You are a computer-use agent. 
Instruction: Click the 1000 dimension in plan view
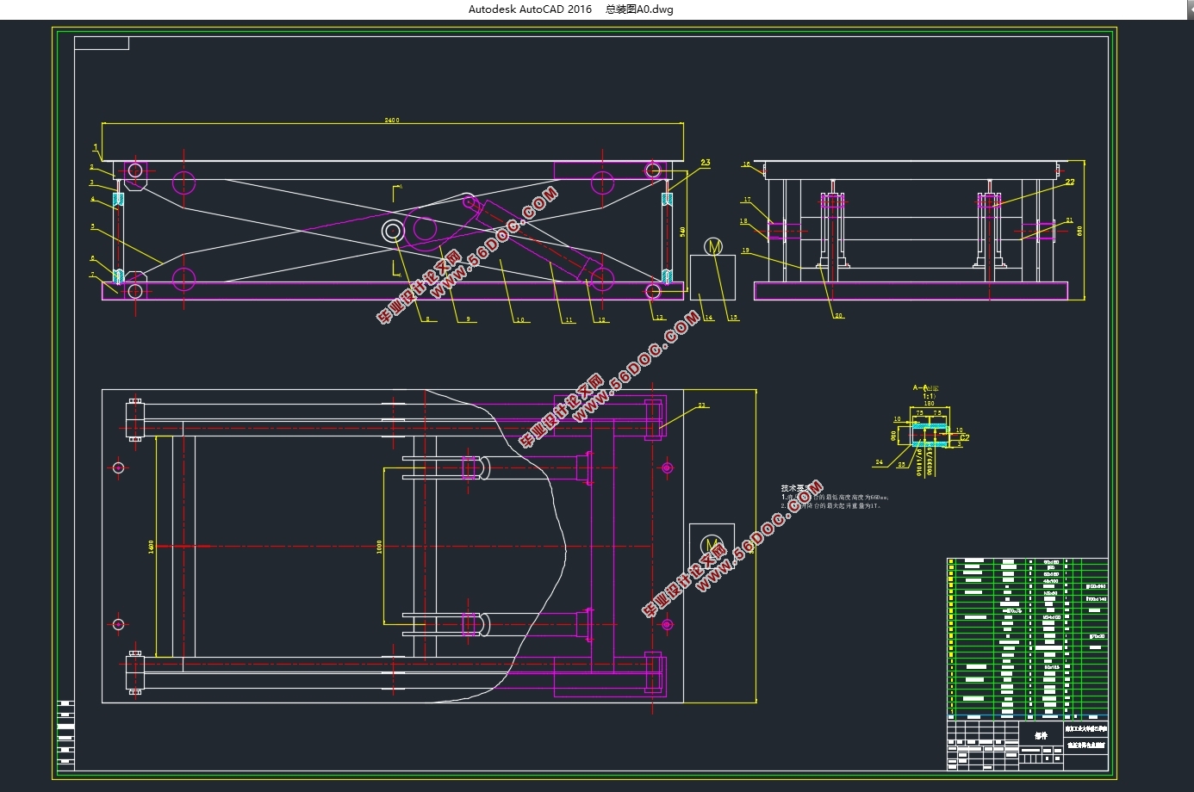[x=379, y=547]
